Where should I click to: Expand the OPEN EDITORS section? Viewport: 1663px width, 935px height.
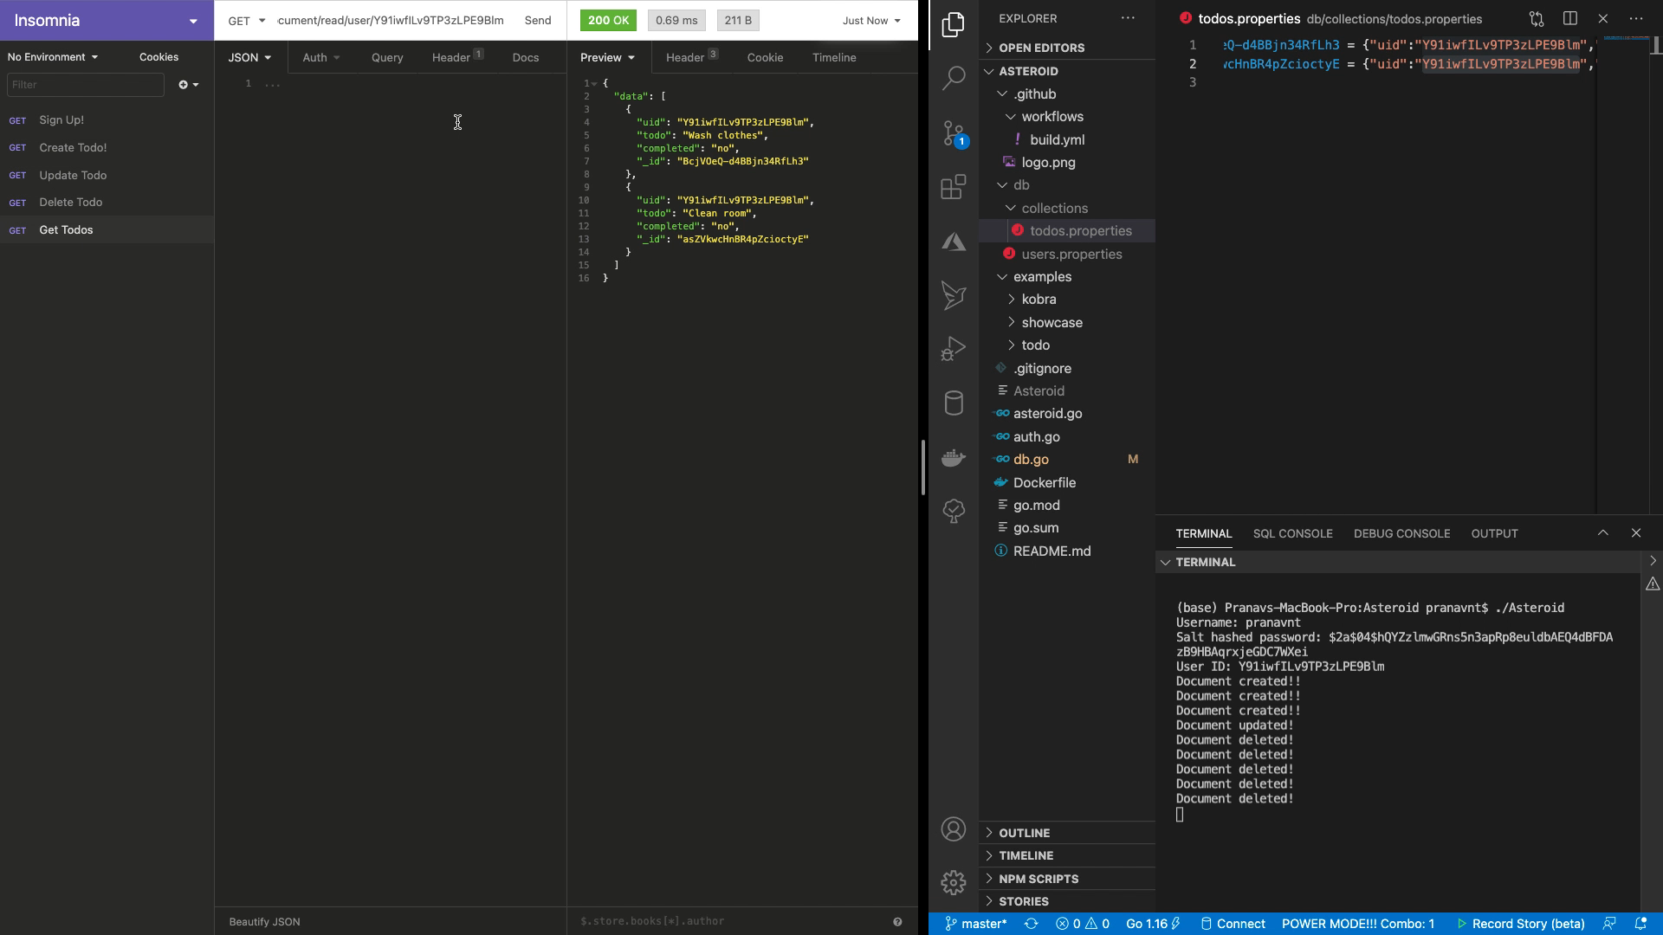click(1041, 48)
